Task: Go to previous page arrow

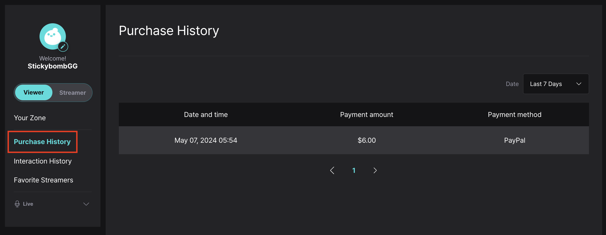Action: (332, 170)
